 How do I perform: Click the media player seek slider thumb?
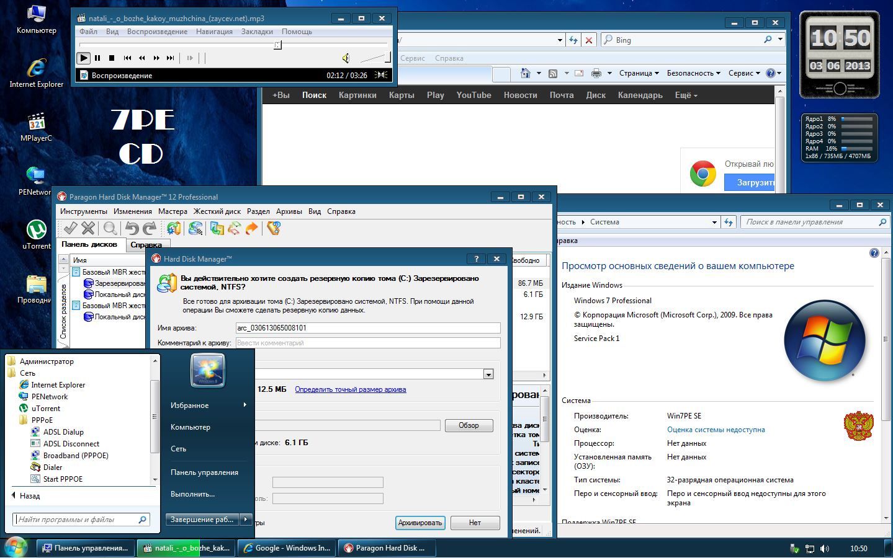pos(277,45)
